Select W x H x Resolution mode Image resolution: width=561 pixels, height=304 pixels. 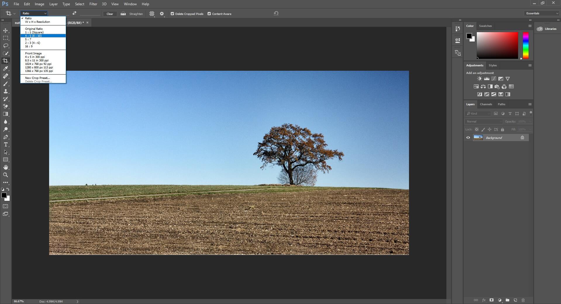(37, 22)
